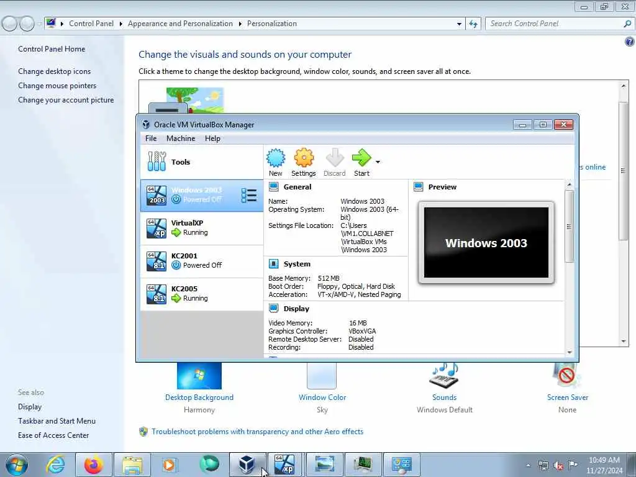Open the File menu in VirtualBox
This screenshot has height=477, width=636.
[x=151, y=139]
